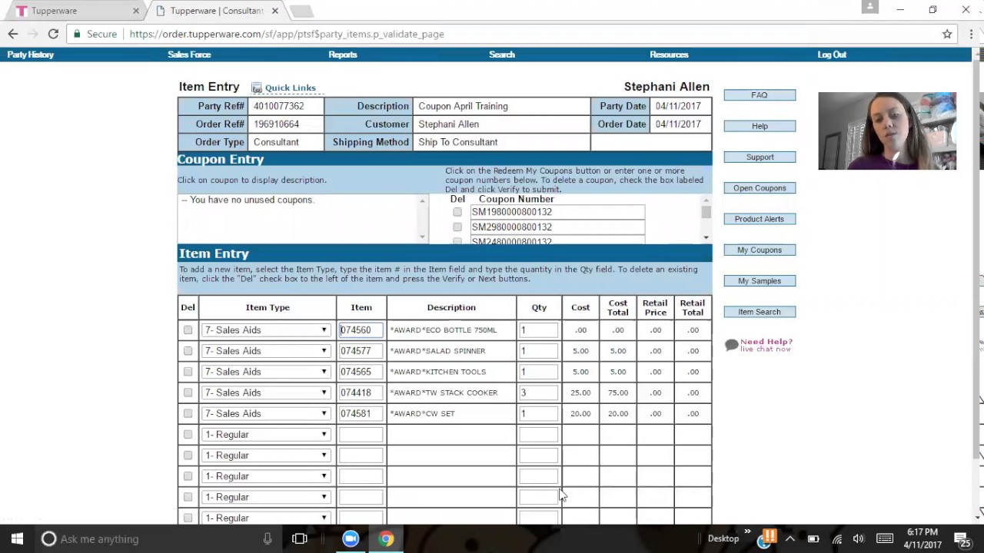Click Log Out in the top menu
The height and width of the screenshot is (553, 984).
tap(832, 55)
